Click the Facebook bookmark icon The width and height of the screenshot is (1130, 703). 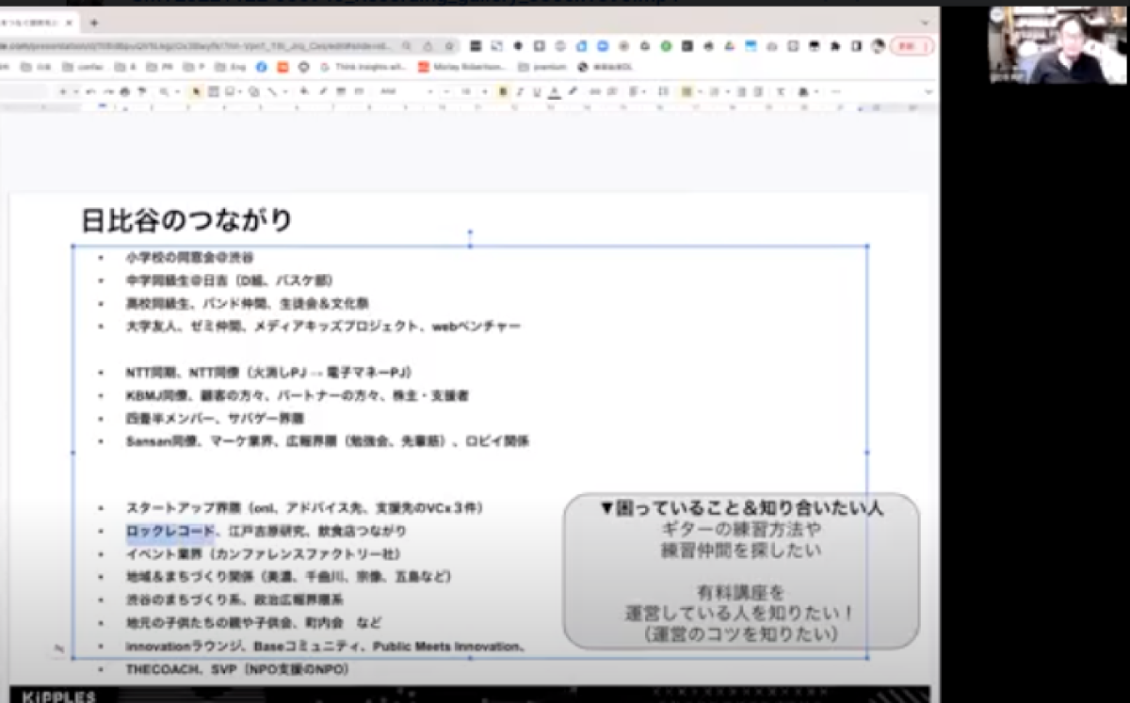pyautogui.click(x=261, y=67)
